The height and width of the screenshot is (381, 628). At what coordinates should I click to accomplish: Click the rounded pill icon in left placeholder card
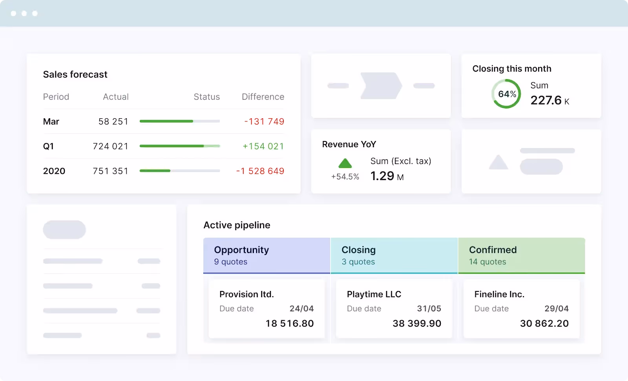[x=64, y=230]
